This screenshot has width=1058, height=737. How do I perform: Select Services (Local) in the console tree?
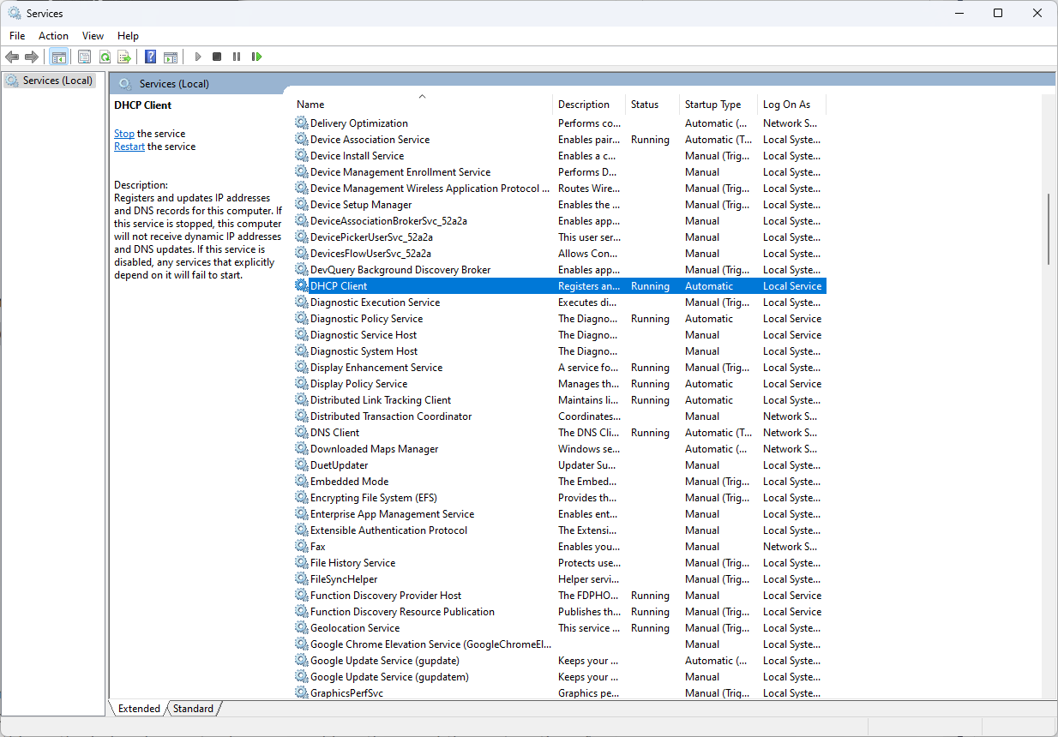point(57,81)
